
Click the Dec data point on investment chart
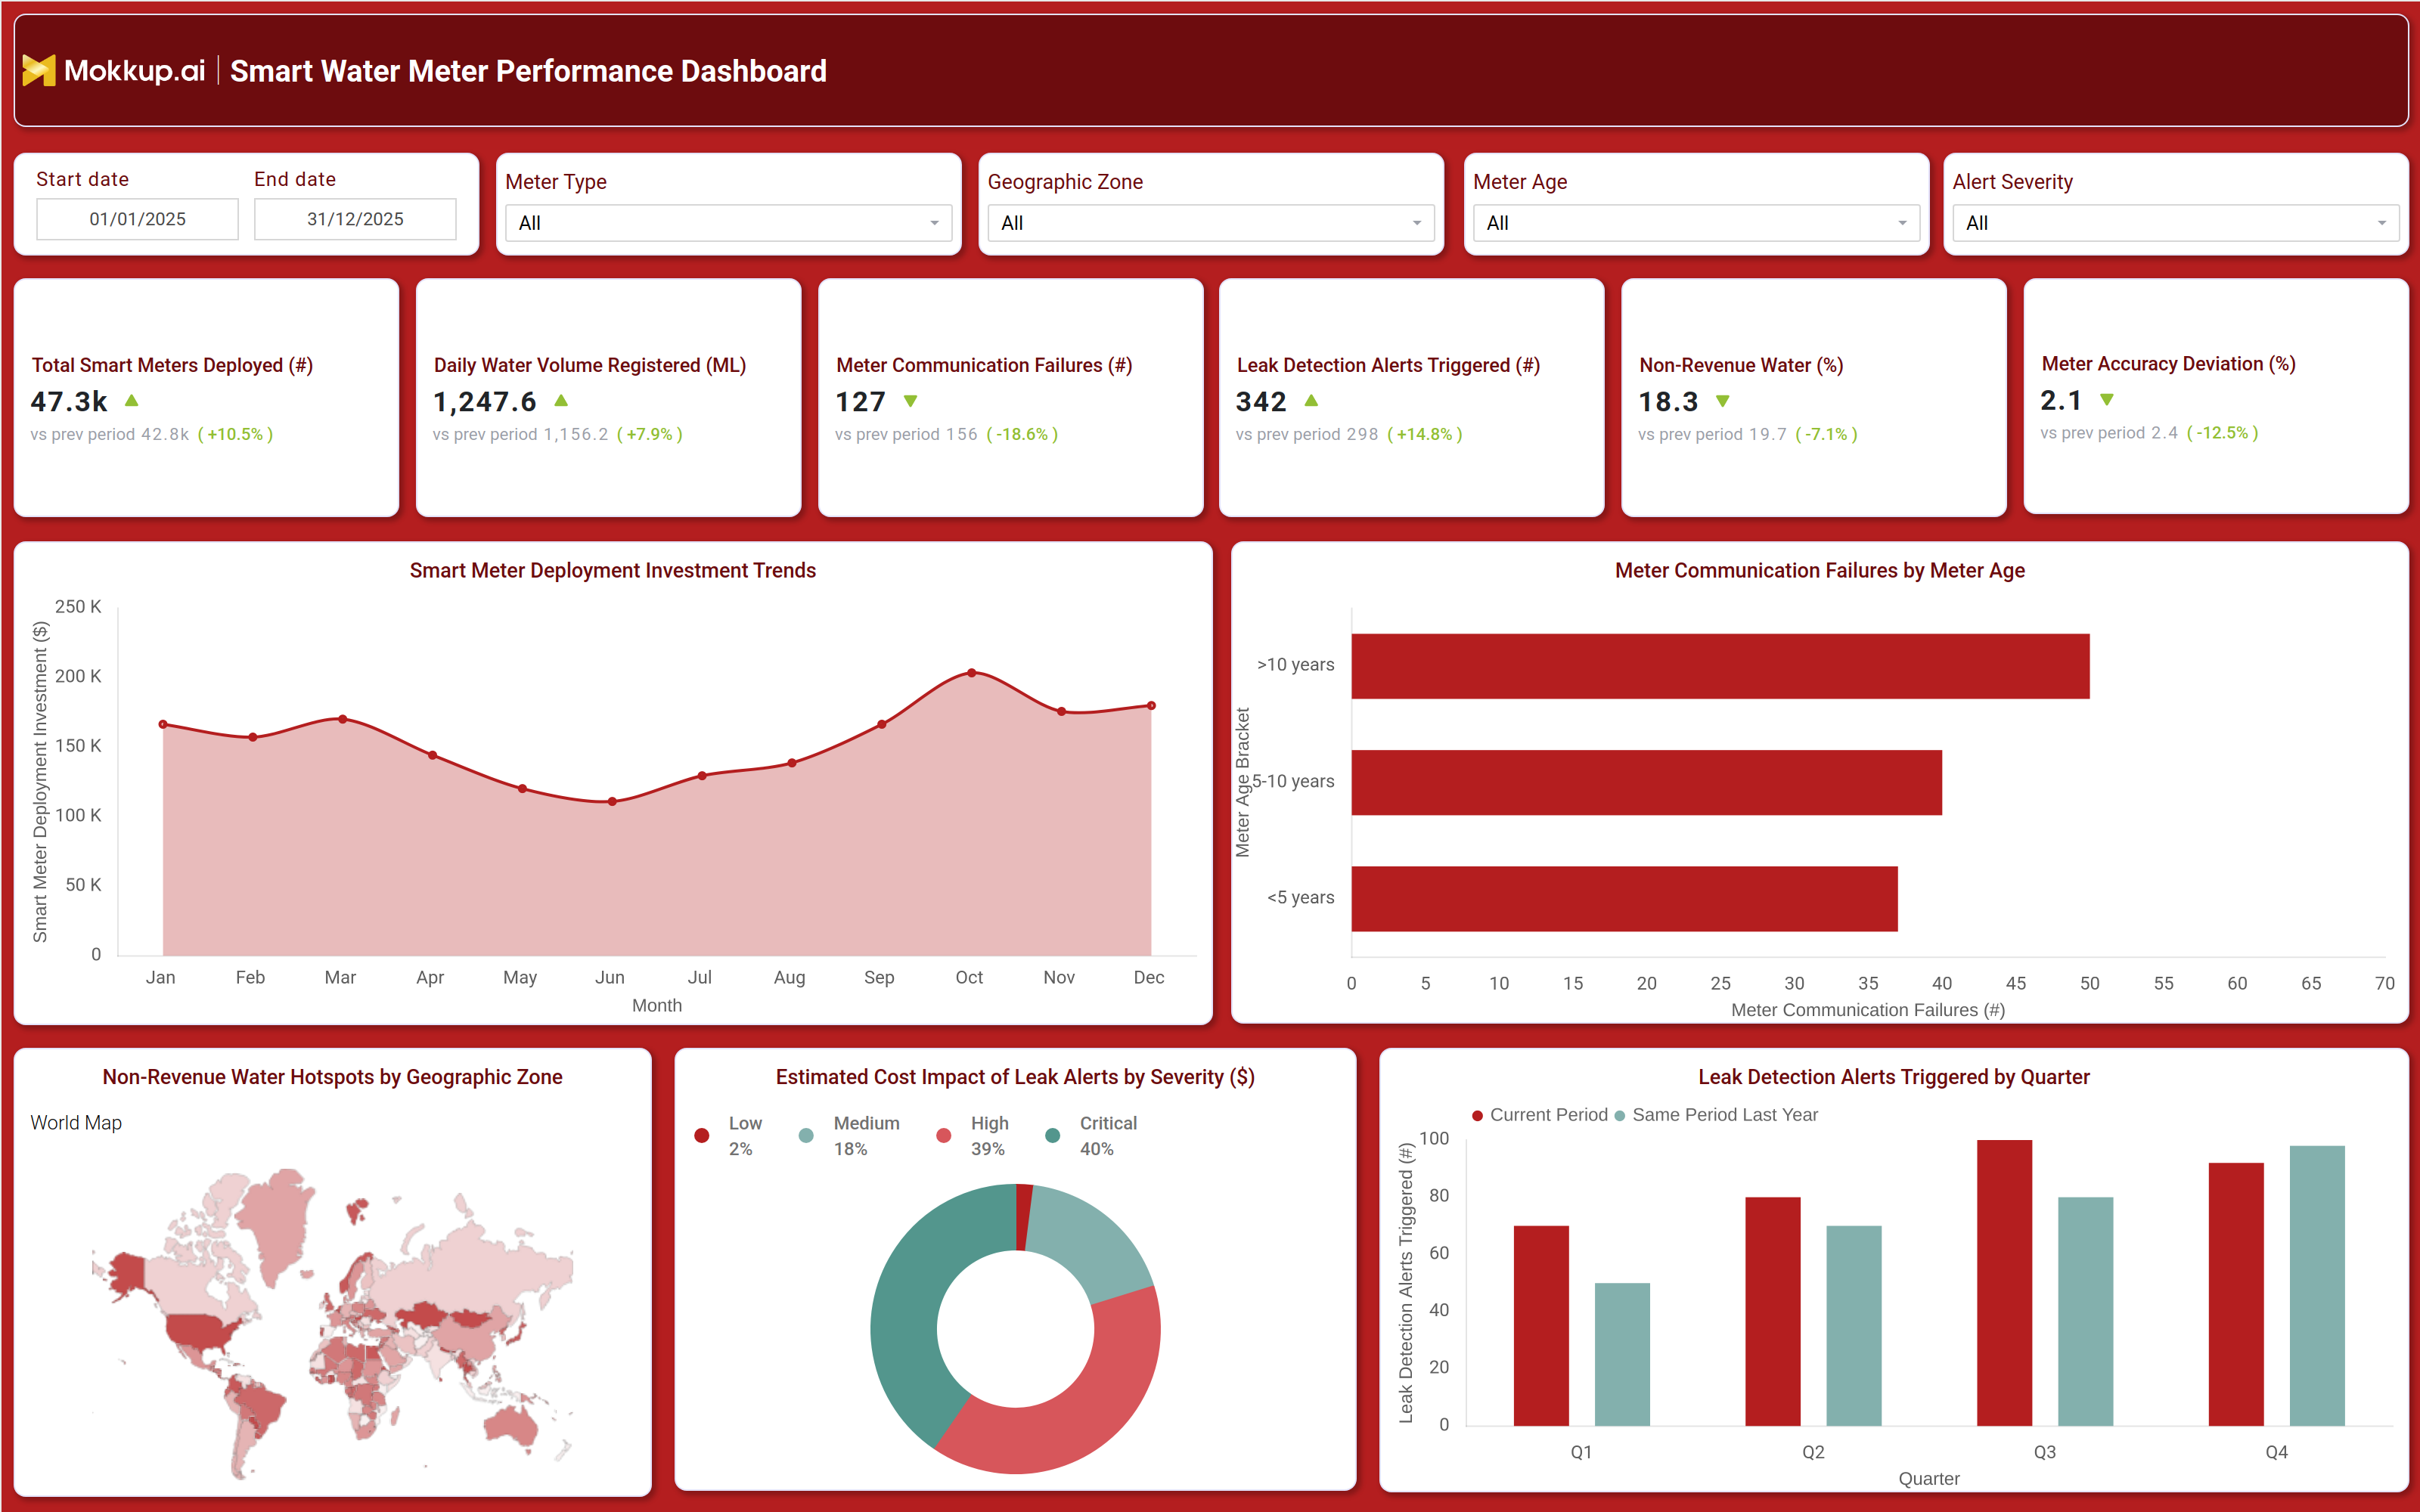1151,706
